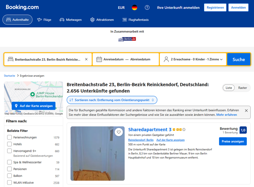
Task: Select the German flag language icon
Action: [135, 8]
